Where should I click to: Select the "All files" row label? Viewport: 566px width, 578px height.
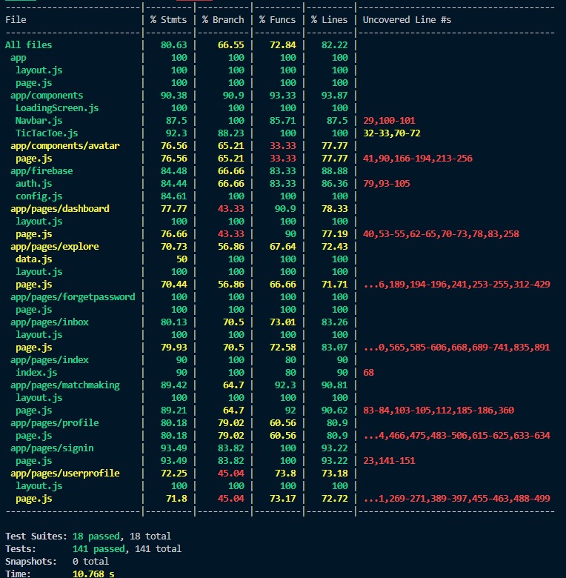(28, 45)
